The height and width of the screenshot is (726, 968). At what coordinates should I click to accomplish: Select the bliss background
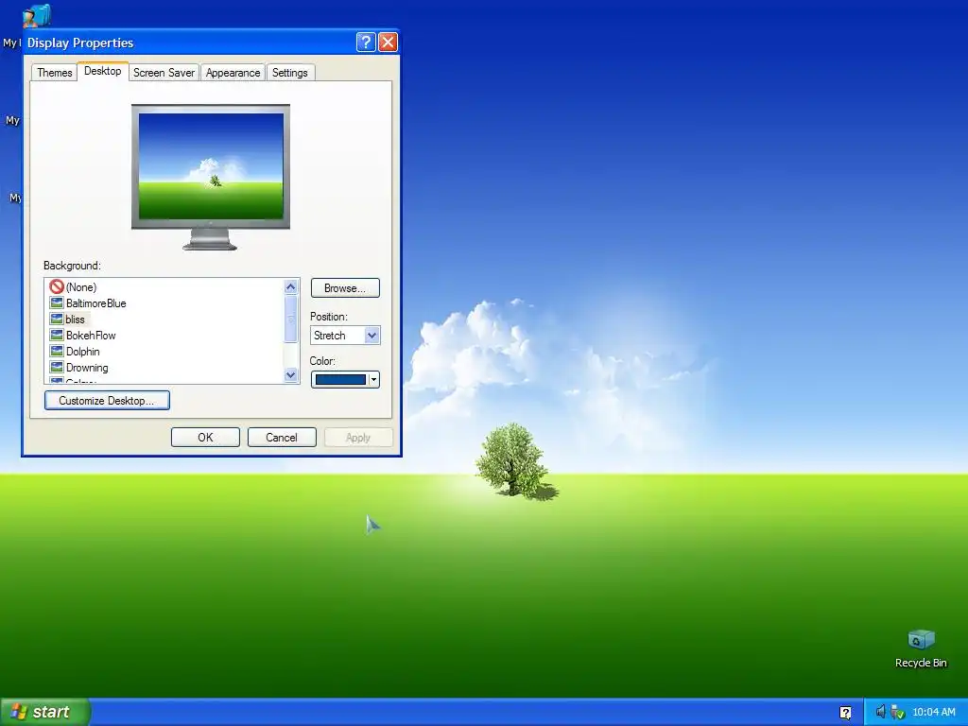click(75, 320)
